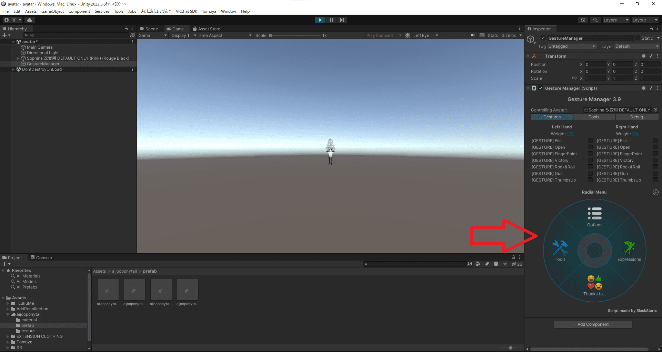Open the Tag dropdown in the Inspector
Image resolution: width=662 pixels, height=352 pixels.
tap(572, 46)
